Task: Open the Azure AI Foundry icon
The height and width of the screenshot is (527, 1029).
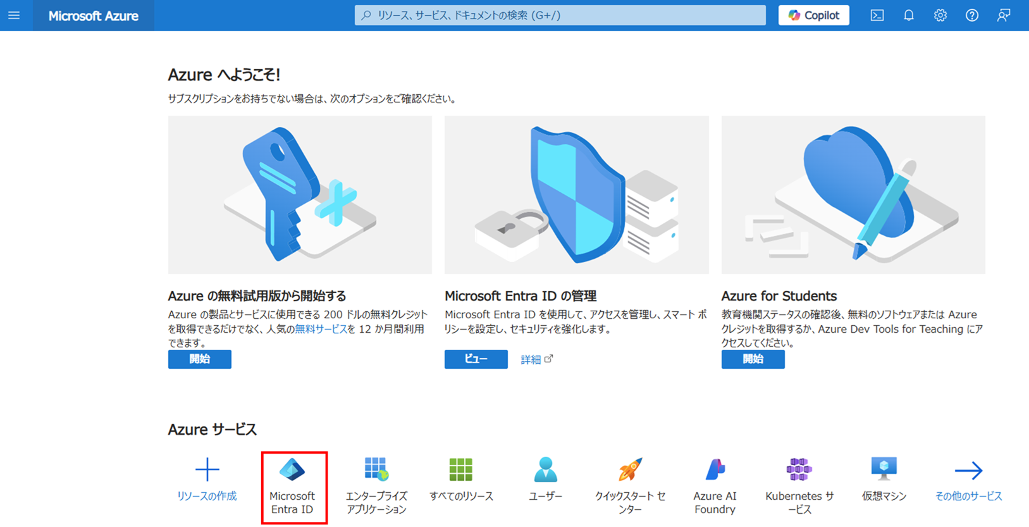Action: (715, 469)
